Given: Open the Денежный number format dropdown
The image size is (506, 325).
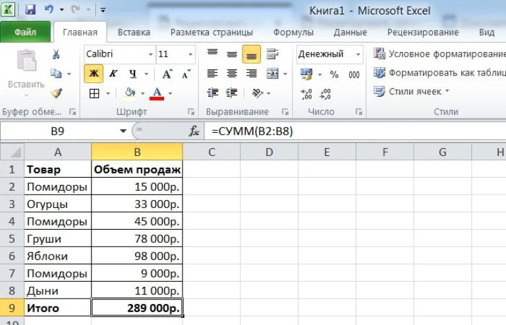Looking at the screenshot, I should pyautogui.click(x=358, y=54).
